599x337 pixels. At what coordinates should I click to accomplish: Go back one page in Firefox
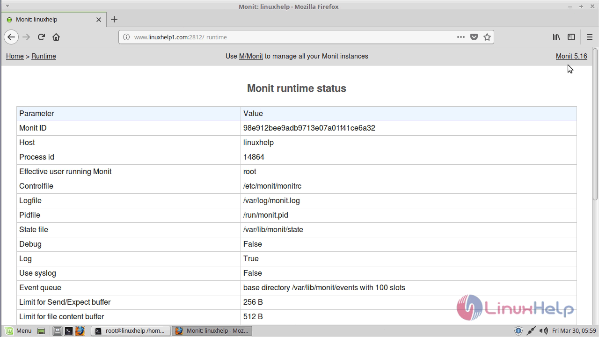(x=11, y=37)
